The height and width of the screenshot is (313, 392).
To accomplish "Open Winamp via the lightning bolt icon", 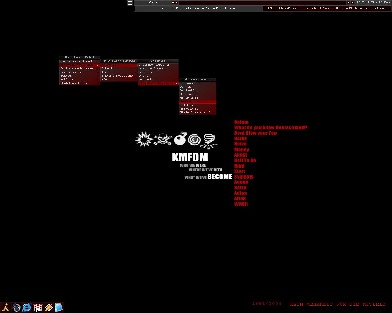I will 48,307.
